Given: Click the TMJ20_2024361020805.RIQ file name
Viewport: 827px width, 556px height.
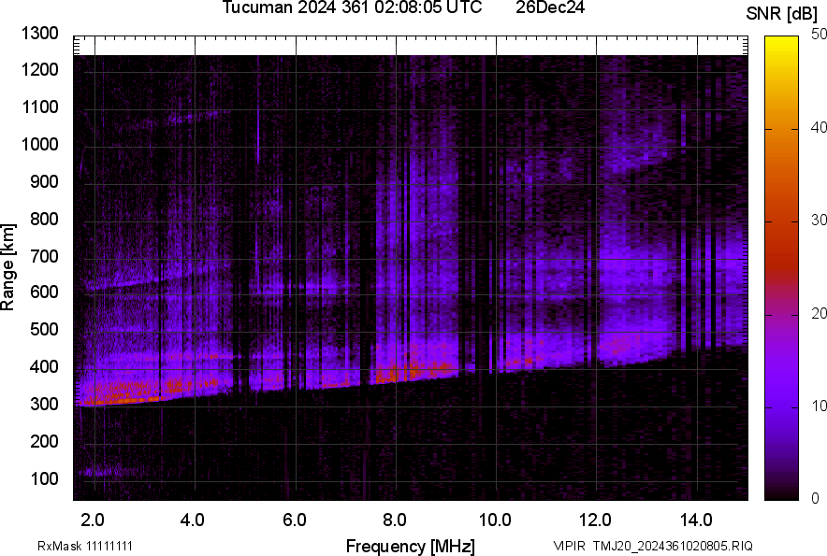Looking at the screenshot, I should (x=678, y=546).
